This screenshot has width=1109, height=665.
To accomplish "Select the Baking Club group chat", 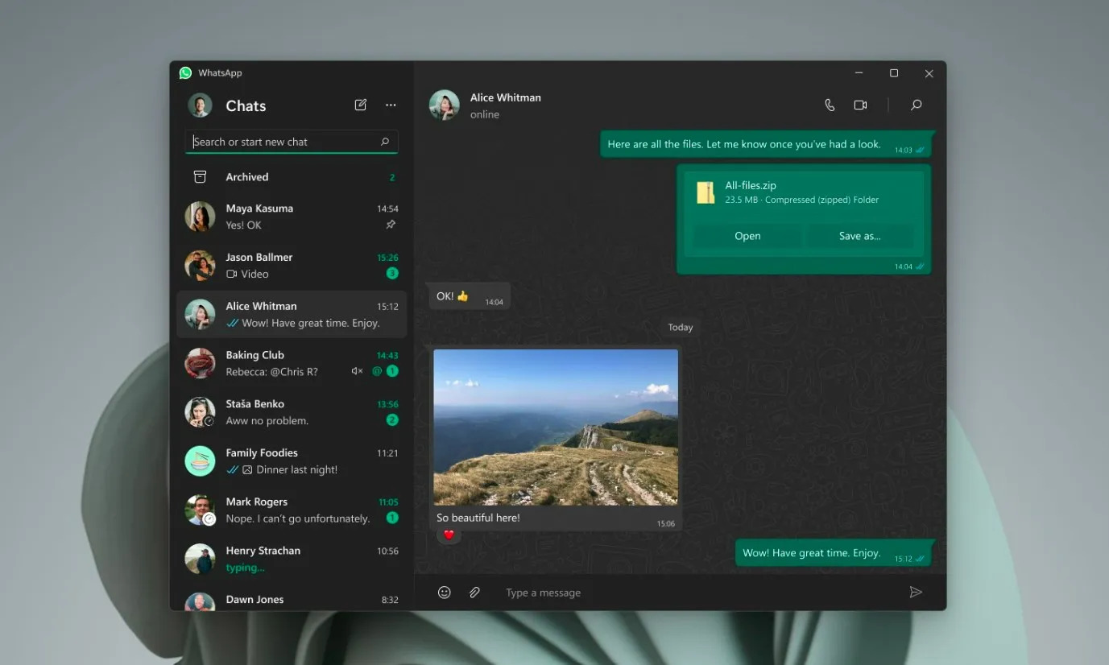I will pyautogui.click(x=290, y=363).
